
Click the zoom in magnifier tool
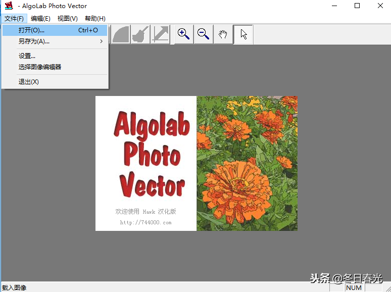click(x=184, y=34)
